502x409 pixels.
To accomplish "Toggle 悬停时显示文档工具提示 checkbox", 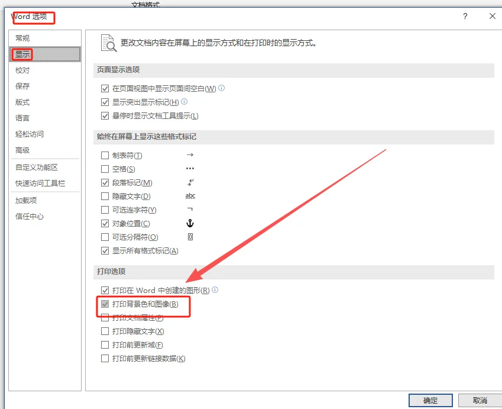I will pos(105,115).
